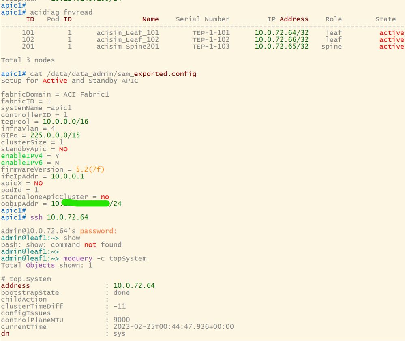Click the 'State' column header
Image resolution: width=405 pixels, height=341 pixels.
click(x=386, y=19)
